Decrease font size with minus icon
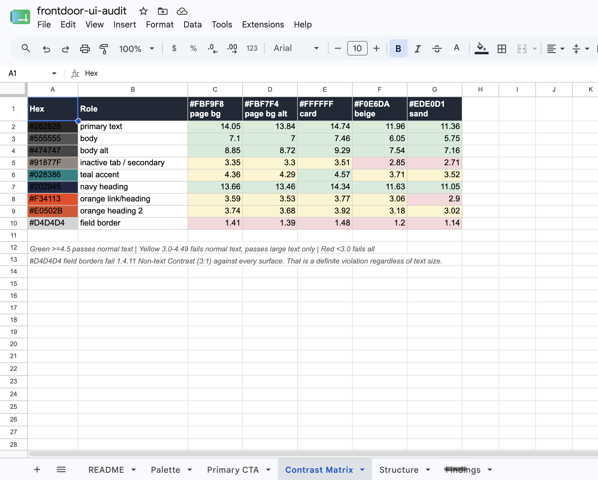The height and width of the screenshot is (480, 598). pyautogui.click(x=338, y=48)
